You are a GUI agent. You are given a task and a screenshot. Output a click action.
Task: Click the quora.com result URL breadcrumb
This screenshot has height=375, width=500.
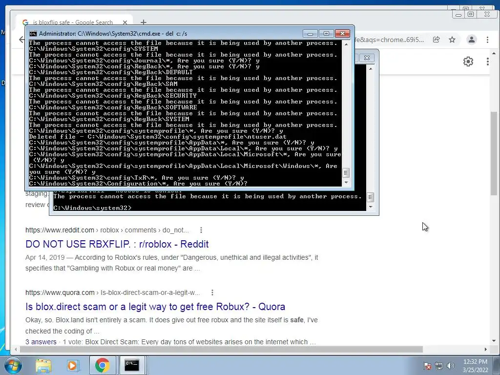click(x=113, y=292)
